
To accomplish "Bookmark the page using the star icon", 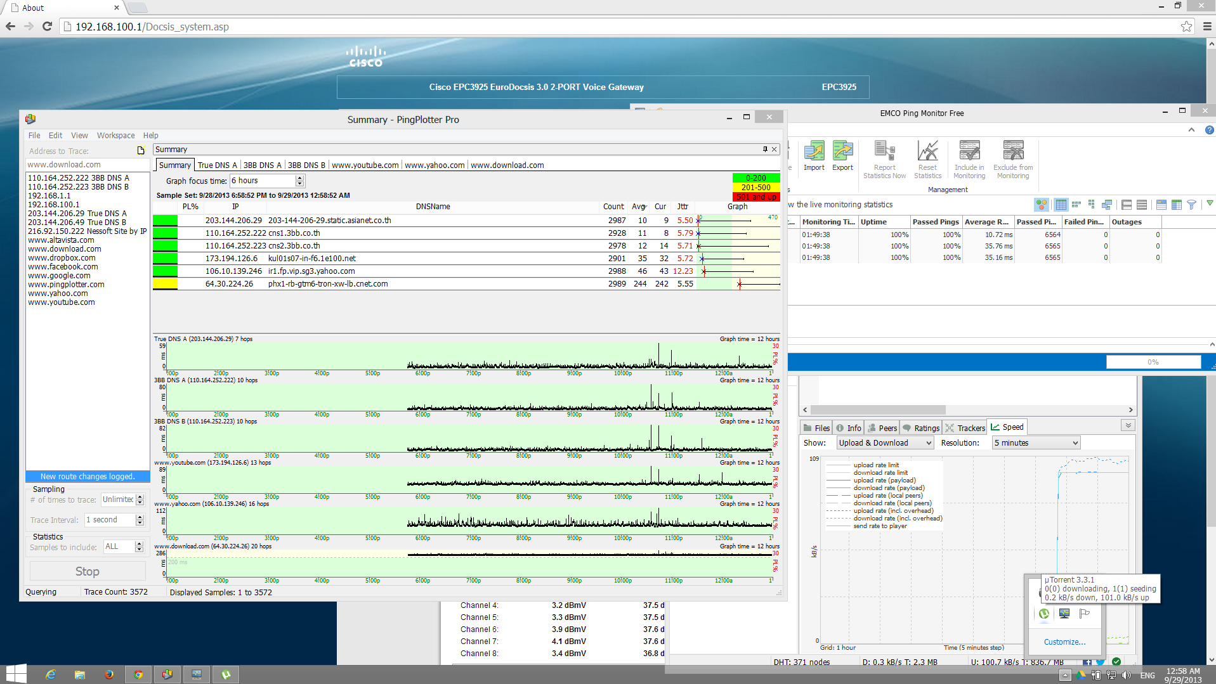I will click(1186, 27).
